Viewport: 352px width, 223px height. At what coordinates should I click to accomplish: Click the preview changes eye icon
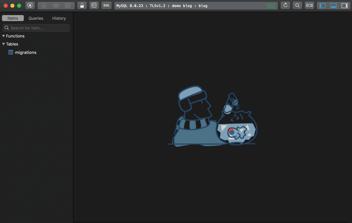point(56,6)
